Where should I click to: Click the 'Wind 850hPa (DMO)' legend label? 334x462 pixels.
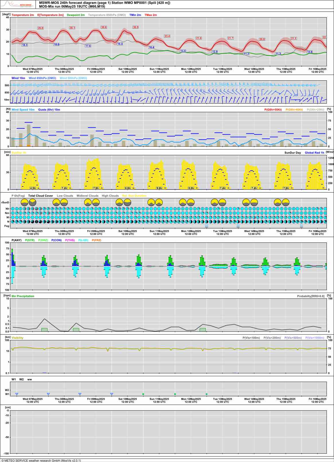pyautogui.click(x=42, y=78)
